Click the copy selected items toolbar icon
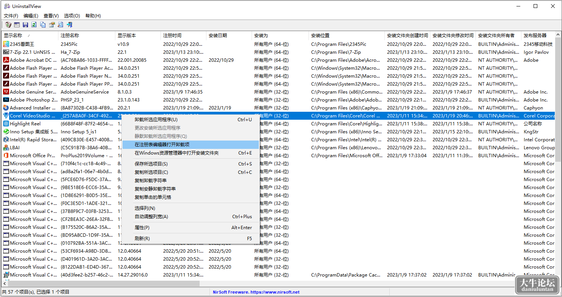Viewport: 562px width, 297px height. 43,25
